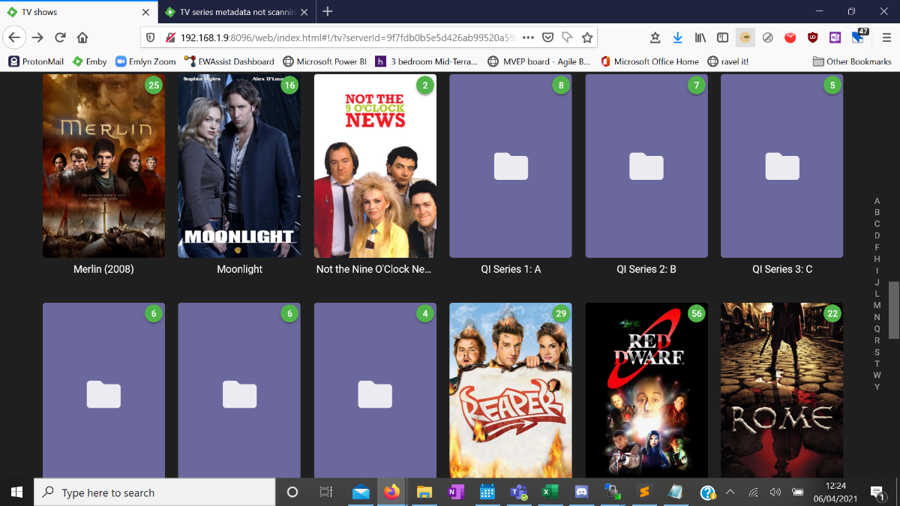Open the ravel it! bookmark
Screen dimensions: 900x506
[x=727, y=61]
